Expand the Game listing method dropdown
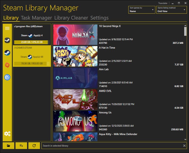This screenshot has height=153, width=189. point(171,10)
